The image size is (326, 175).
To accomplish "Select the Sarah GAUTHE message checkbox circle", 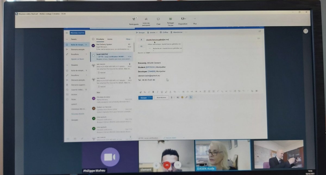I will [x=93, y=55].
